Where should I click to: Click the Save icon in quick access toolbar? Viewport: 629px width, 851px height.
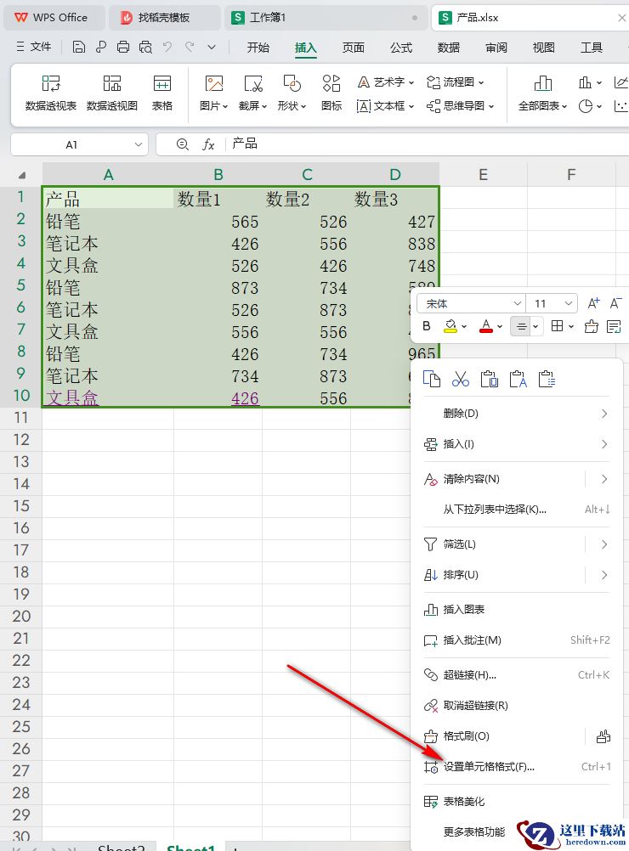tap(79, 48)
